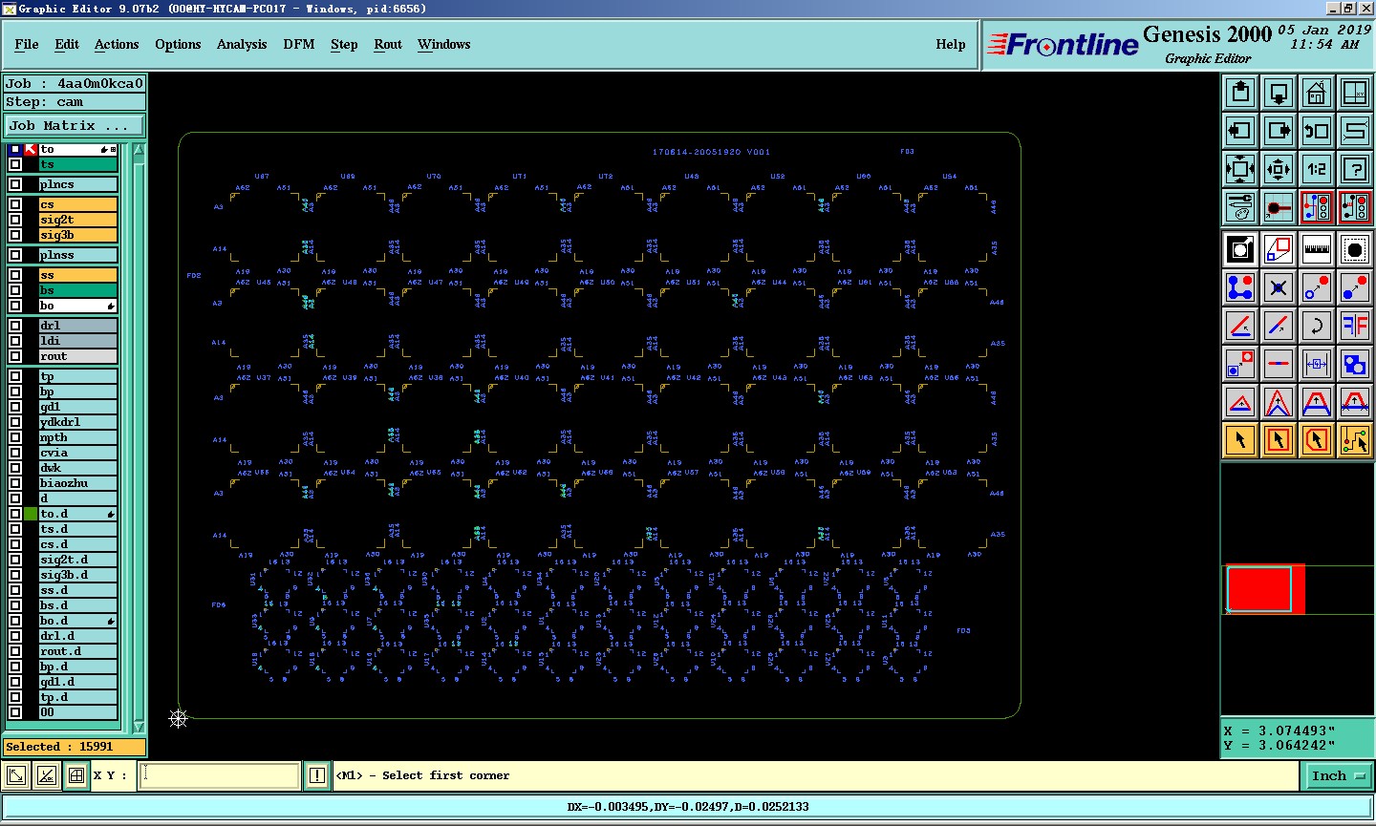This screenshot has height=826, width=1376.
Task: Click inside the X Y coordinate field
Action: click(220, 775)
